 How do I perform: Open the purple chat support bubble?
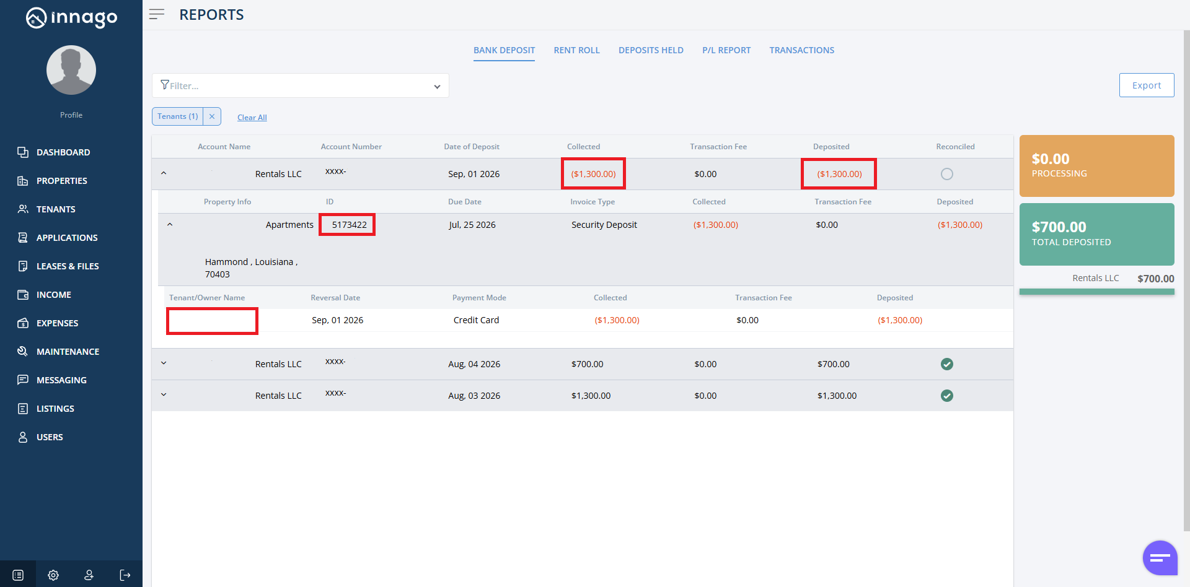point(1160,558)
